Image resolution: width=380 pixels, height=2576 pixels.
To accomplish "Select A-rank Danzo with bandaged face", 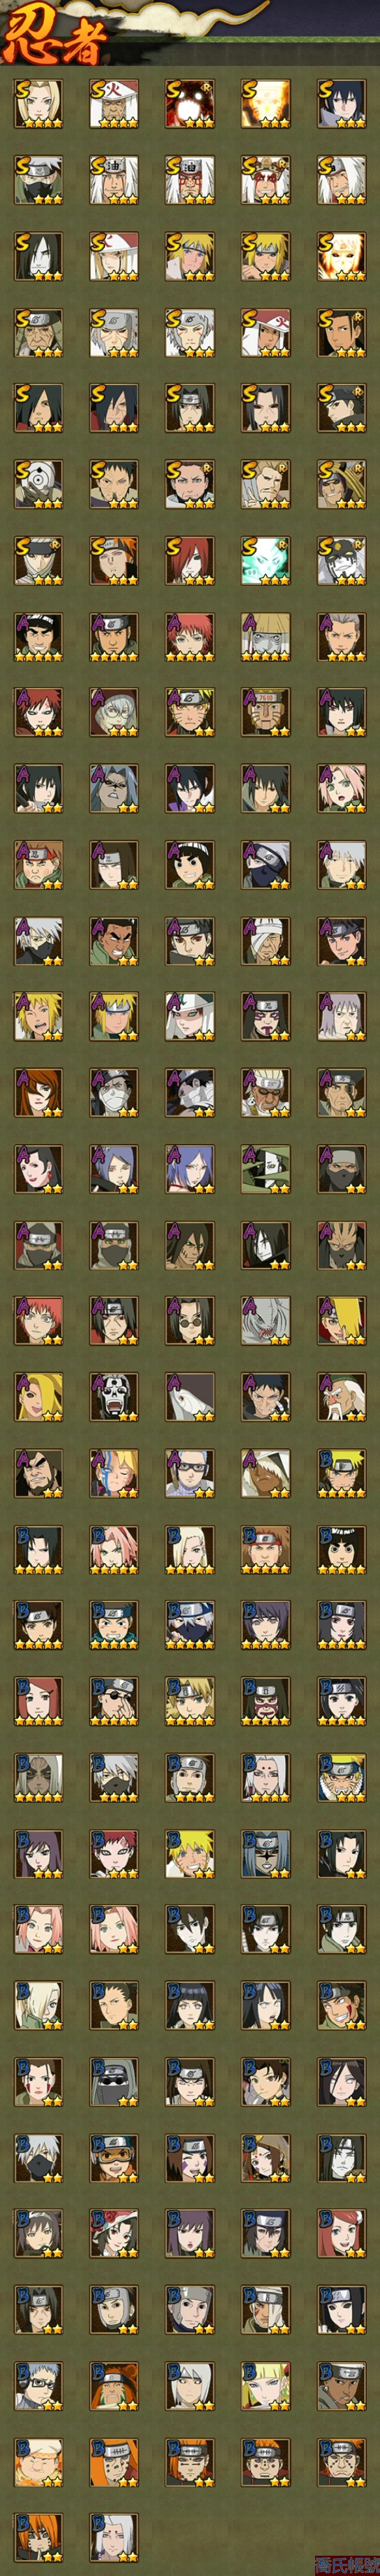I will pos(266,940).
